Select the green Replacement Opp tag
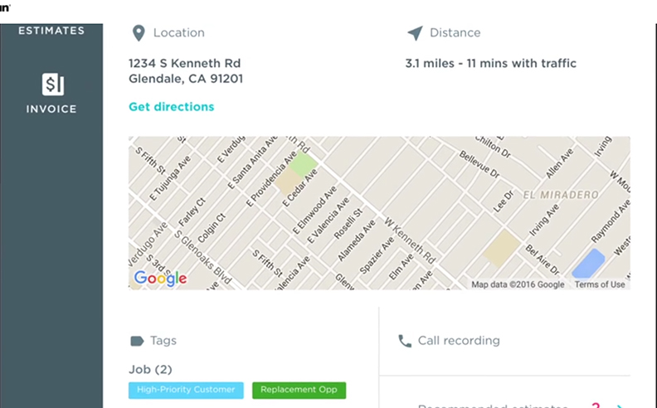Image resolution: width=657 pixels, height=408 pixels. pos(299,390)
